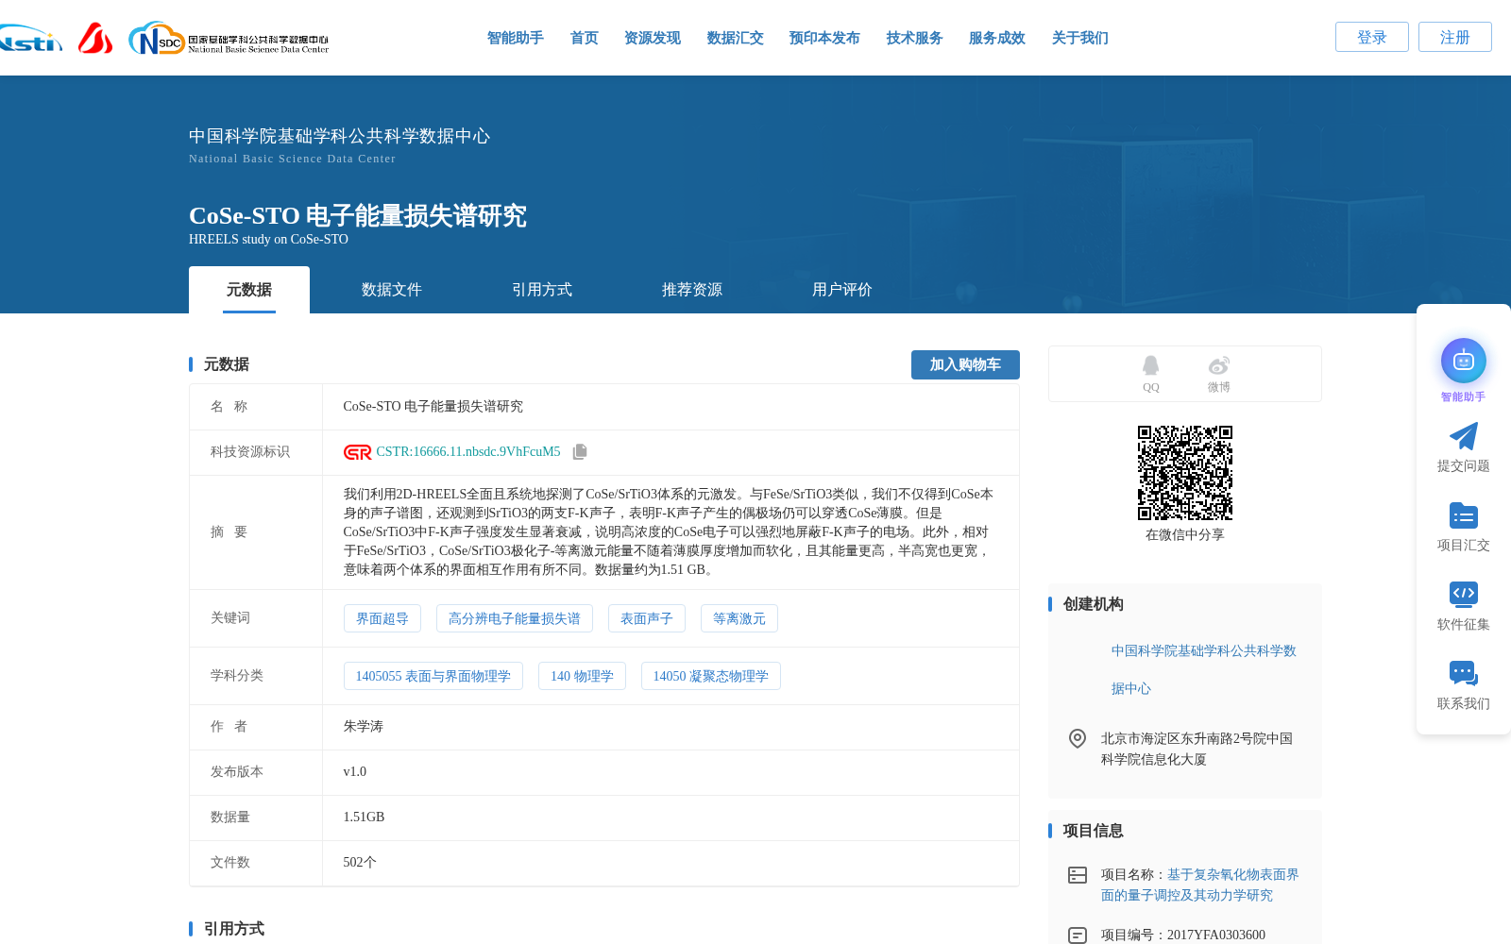The height and width of the screenshot is (944, 1511).
Task: Click the file count value 502个
Action: click(360, 863)
